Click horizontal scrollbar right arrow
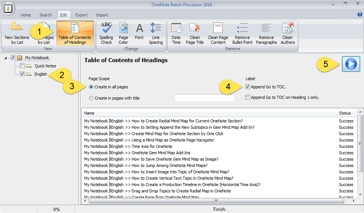The image size is (364, 213). [x=354, y=201]
